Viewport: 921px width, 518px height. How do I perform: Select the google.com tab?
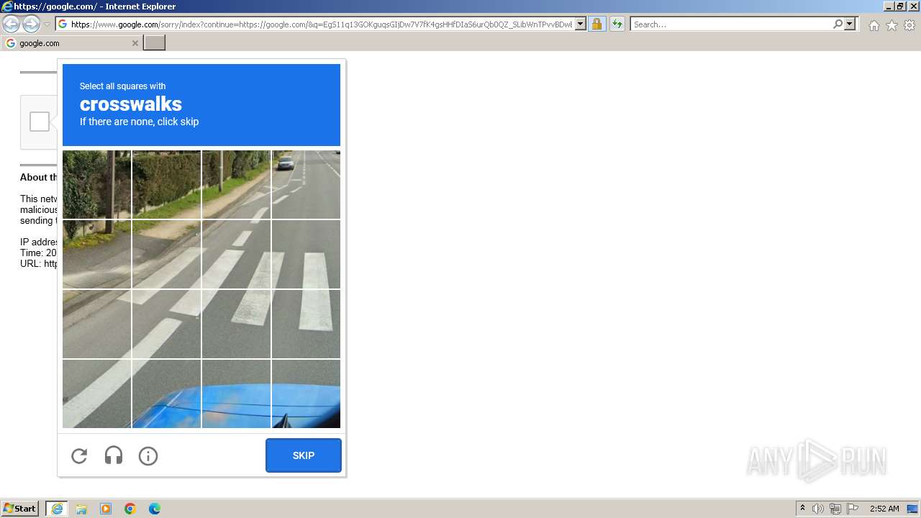coord(71,43)
